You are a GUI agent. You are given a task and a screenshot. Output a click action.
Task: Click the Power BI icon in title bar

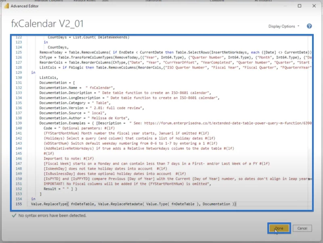(x=6, y=6)
